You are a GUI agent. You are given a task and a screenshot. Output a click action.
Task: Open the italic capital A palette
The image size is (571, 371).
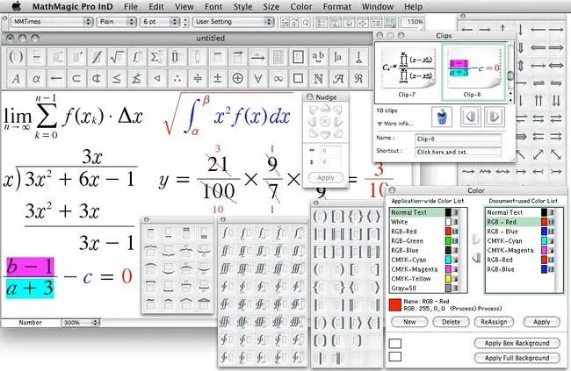tap(16, 78)
